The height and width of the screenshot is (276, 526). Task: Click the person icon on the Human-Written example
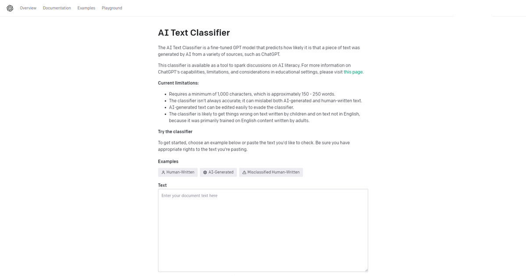tap(163, 173)
